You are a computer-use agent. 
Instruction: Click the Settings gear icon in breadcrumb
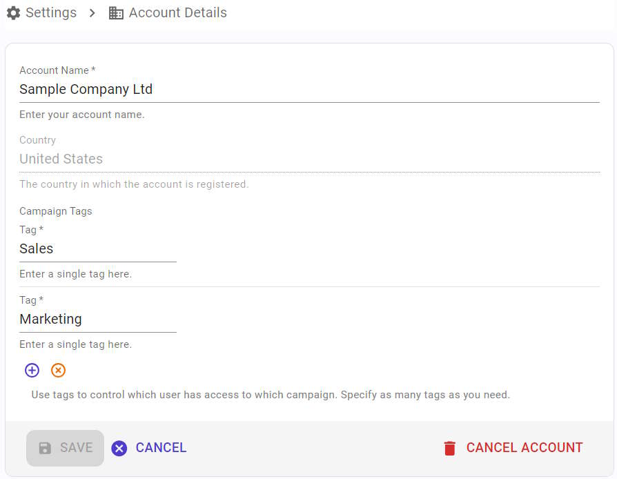(13, 12)
